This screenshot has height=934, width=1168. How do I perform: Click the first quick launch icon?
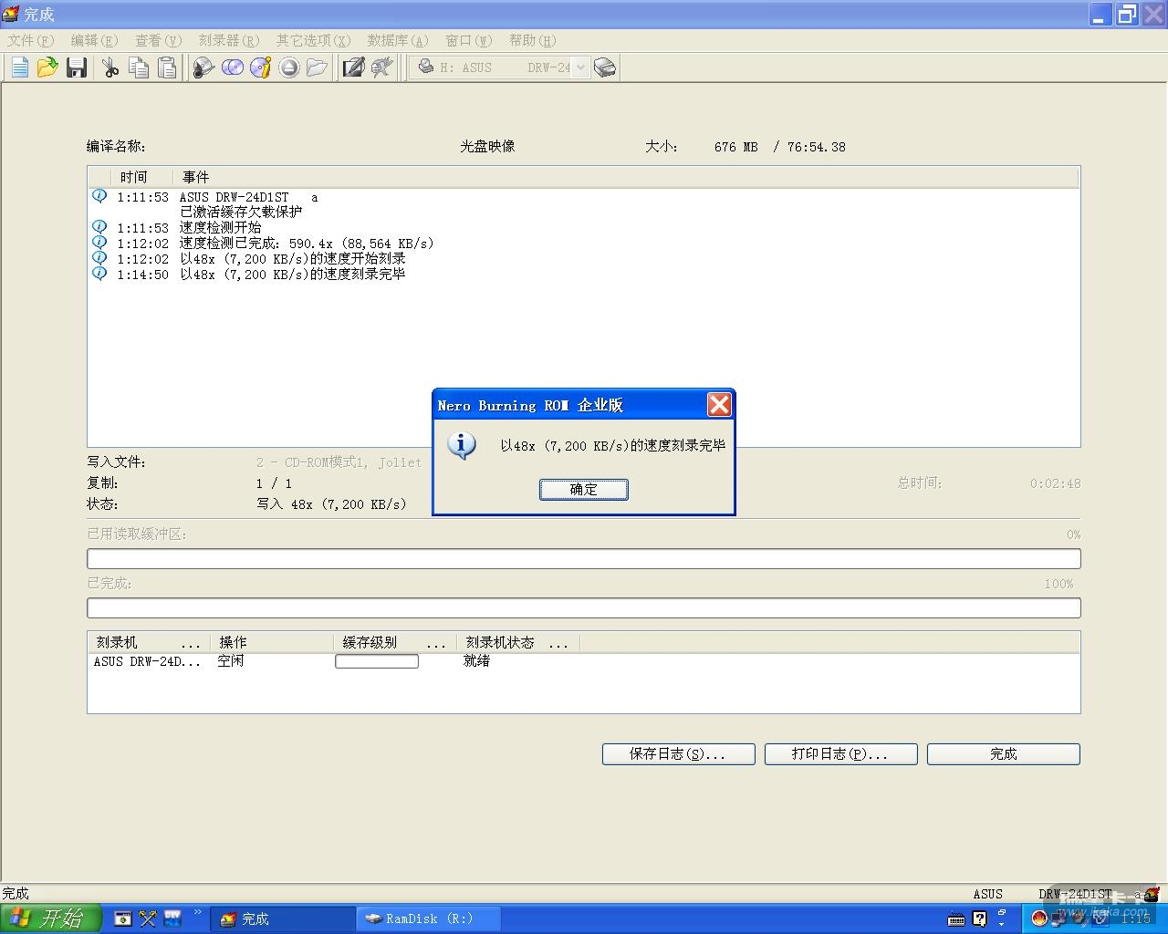pos(123,918)
